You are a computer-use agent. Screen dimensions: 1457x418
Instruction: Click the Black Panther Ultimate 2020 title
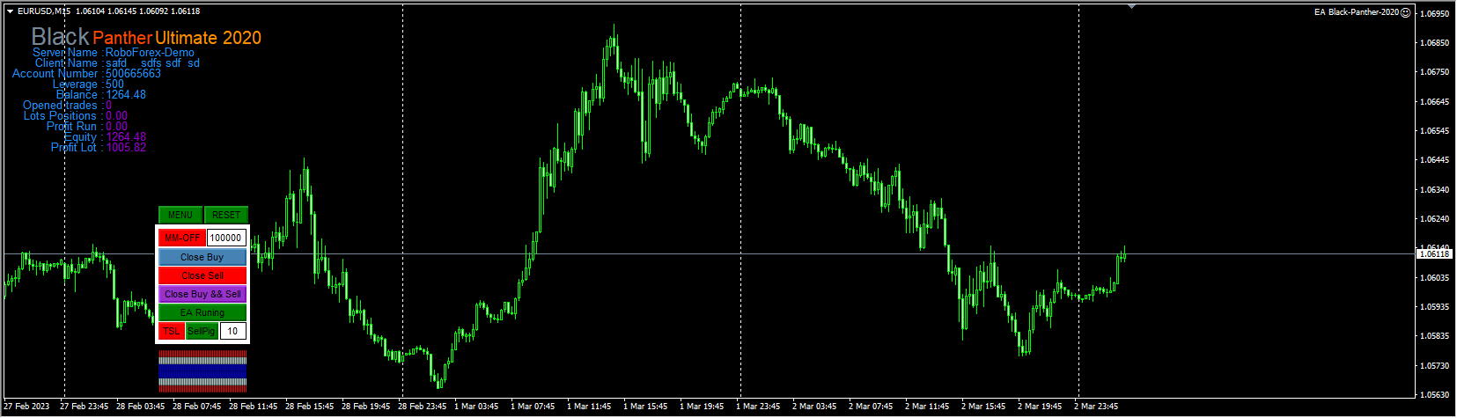point(147,37)
